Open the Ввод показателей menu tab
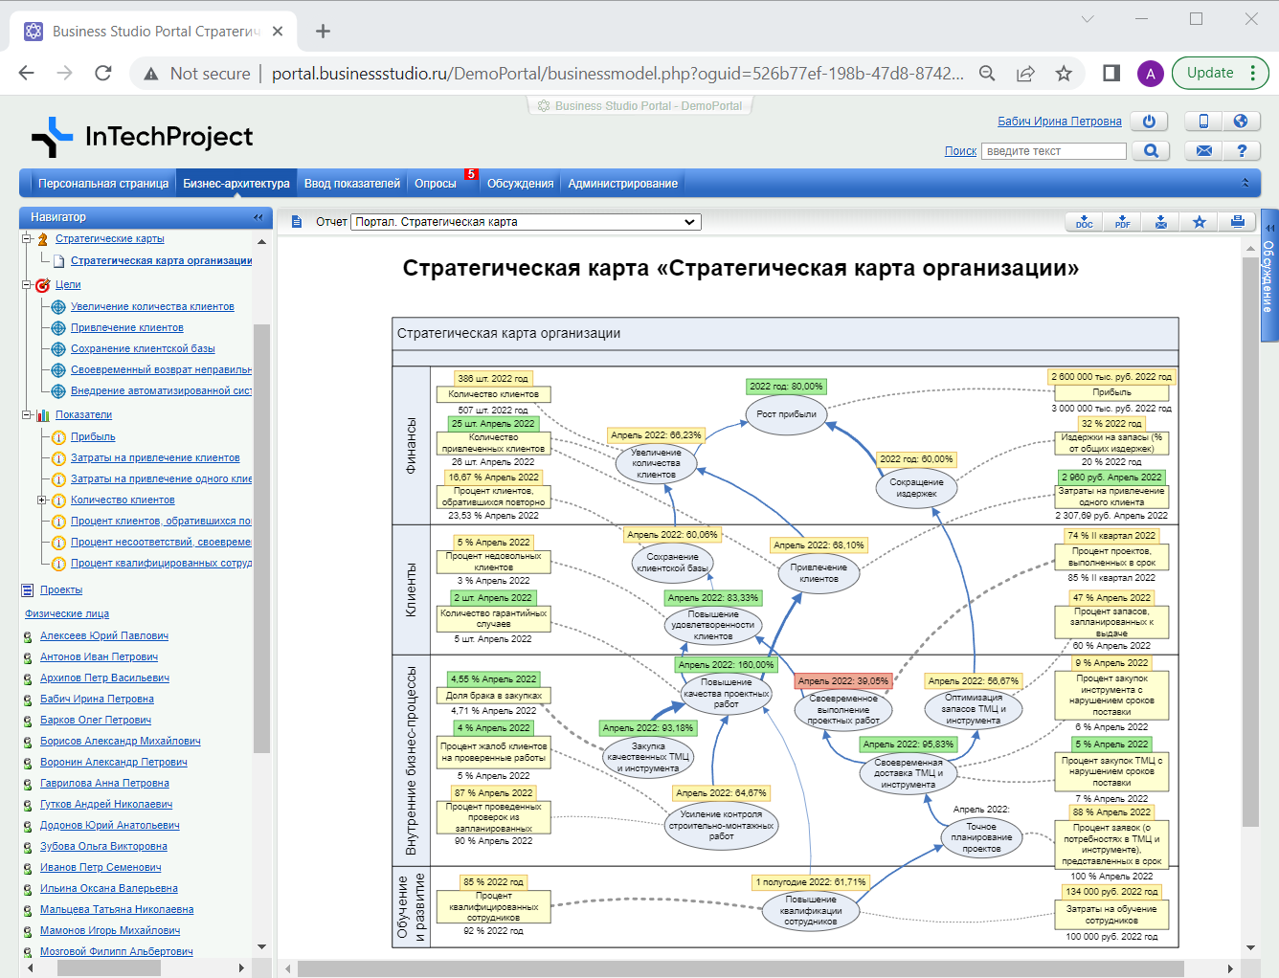Image resolution: width=1279 pixels, height=978 pixels. pyautogui.click(x=351, y=184)
